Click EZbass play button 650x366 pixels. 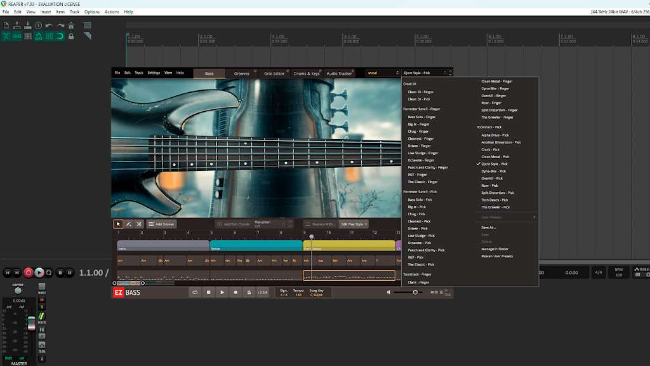(222, 292)
